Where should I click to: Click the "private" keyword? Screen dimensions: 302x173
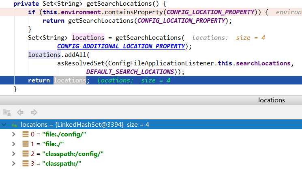pyautogui.click(x=26, y=4)
